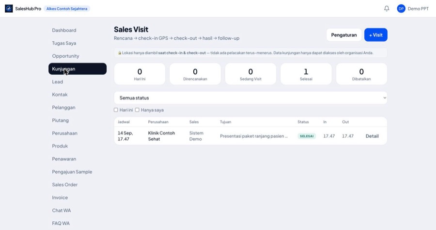Click the Demo PPT user name
This screenshot has height=230, width=436.
(x=418, y=9)
